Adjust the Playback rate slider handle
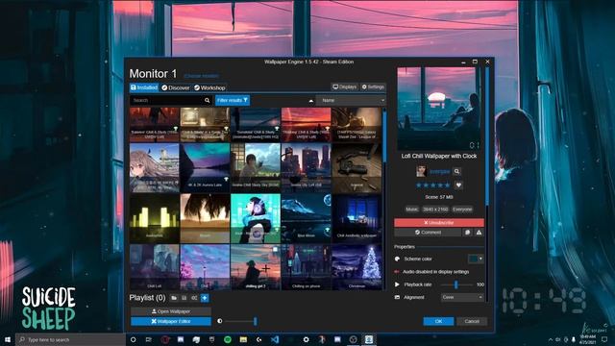The image size is (615, 346). pyautogui.click(x=455, y=284)
